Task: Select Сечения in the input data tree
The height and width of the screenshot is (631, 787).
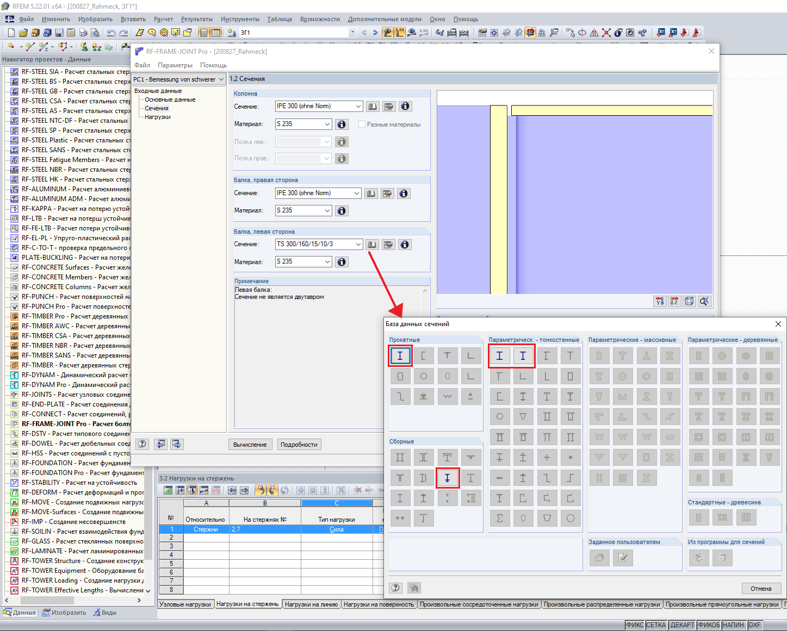Action: pyautogui.click(x=157, y=109)
